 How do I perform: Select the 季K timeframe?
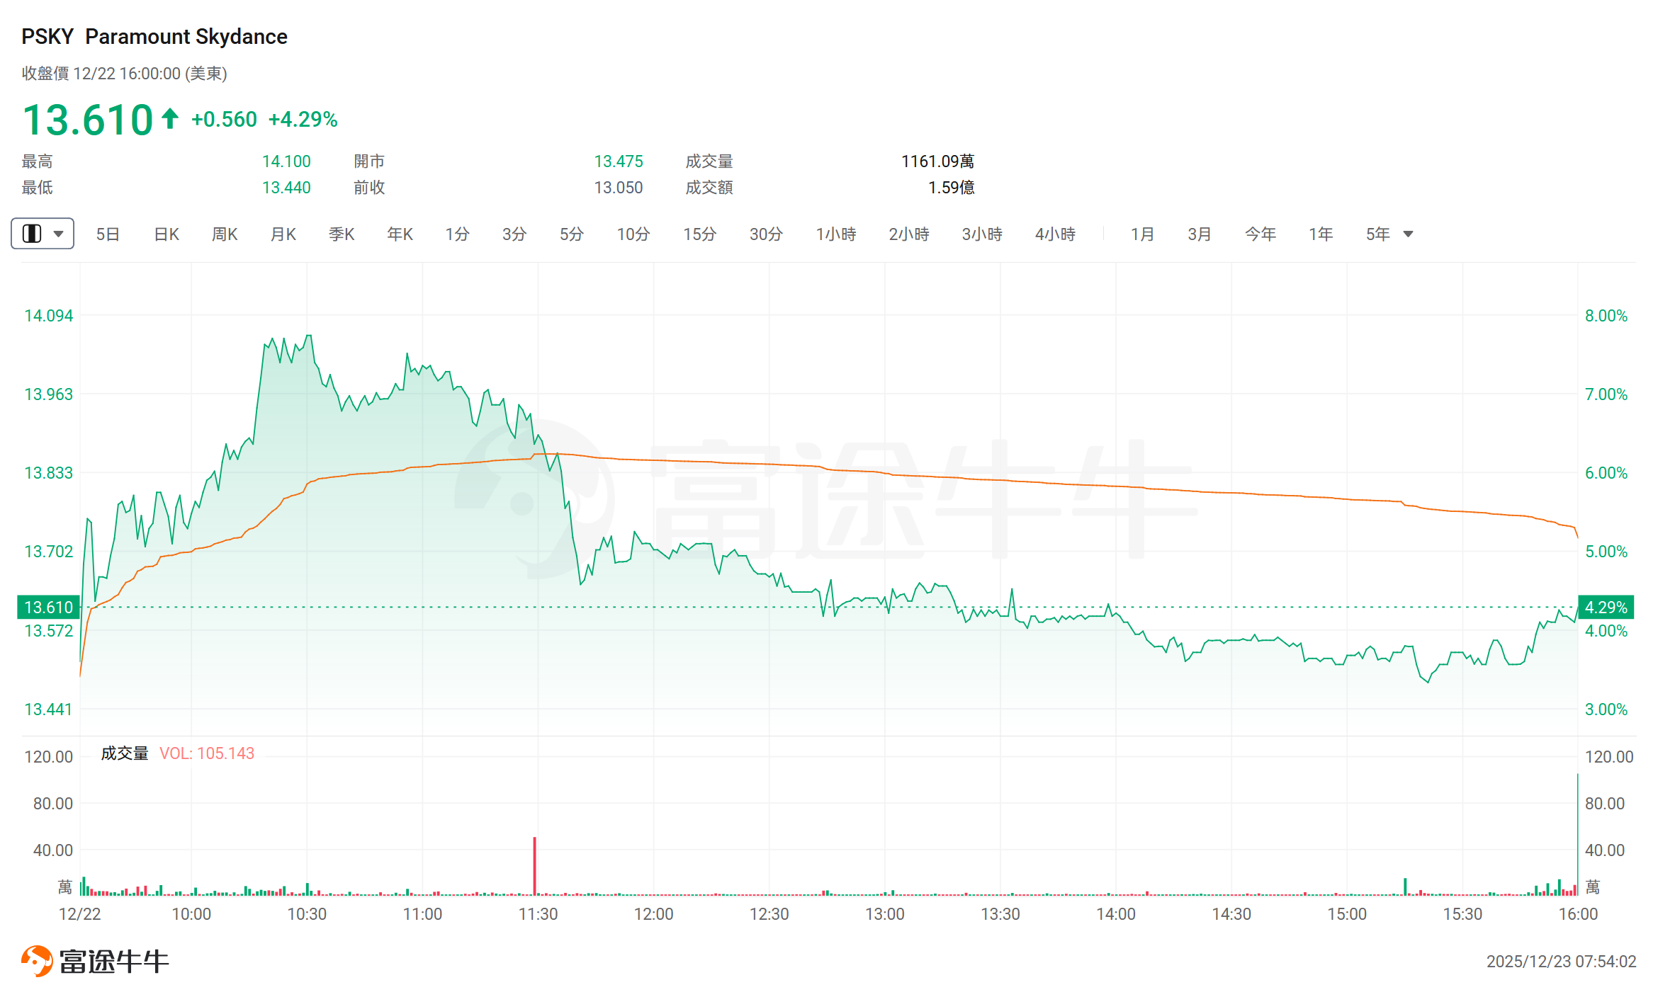tap(342, 234)
